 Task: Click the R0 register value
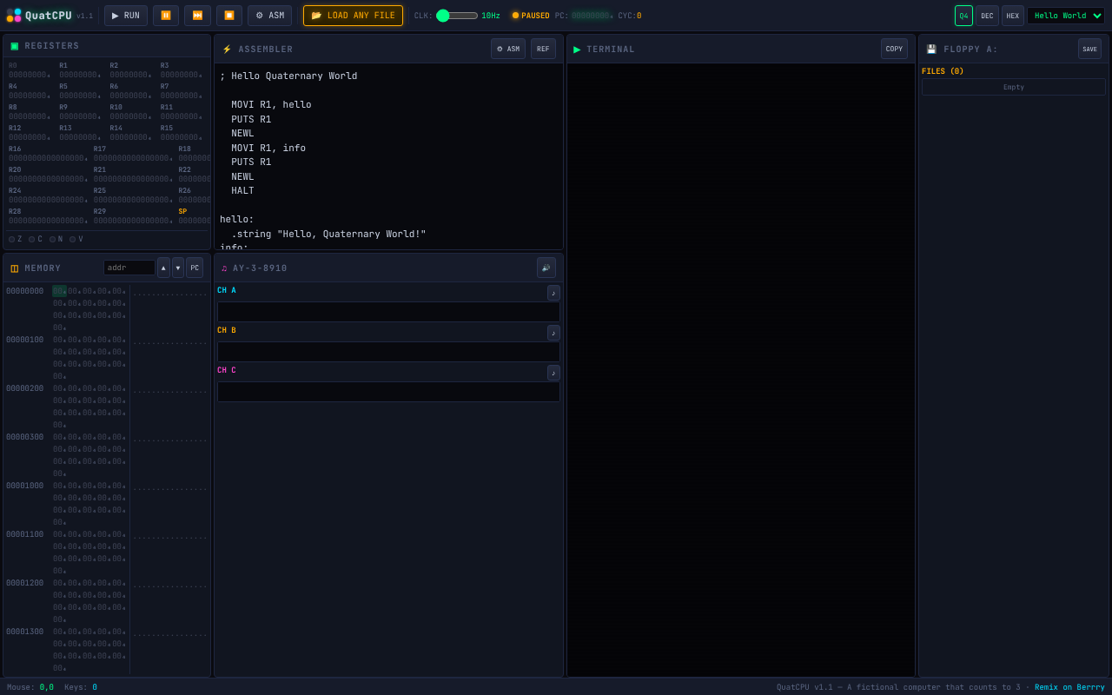pos(30,76)
